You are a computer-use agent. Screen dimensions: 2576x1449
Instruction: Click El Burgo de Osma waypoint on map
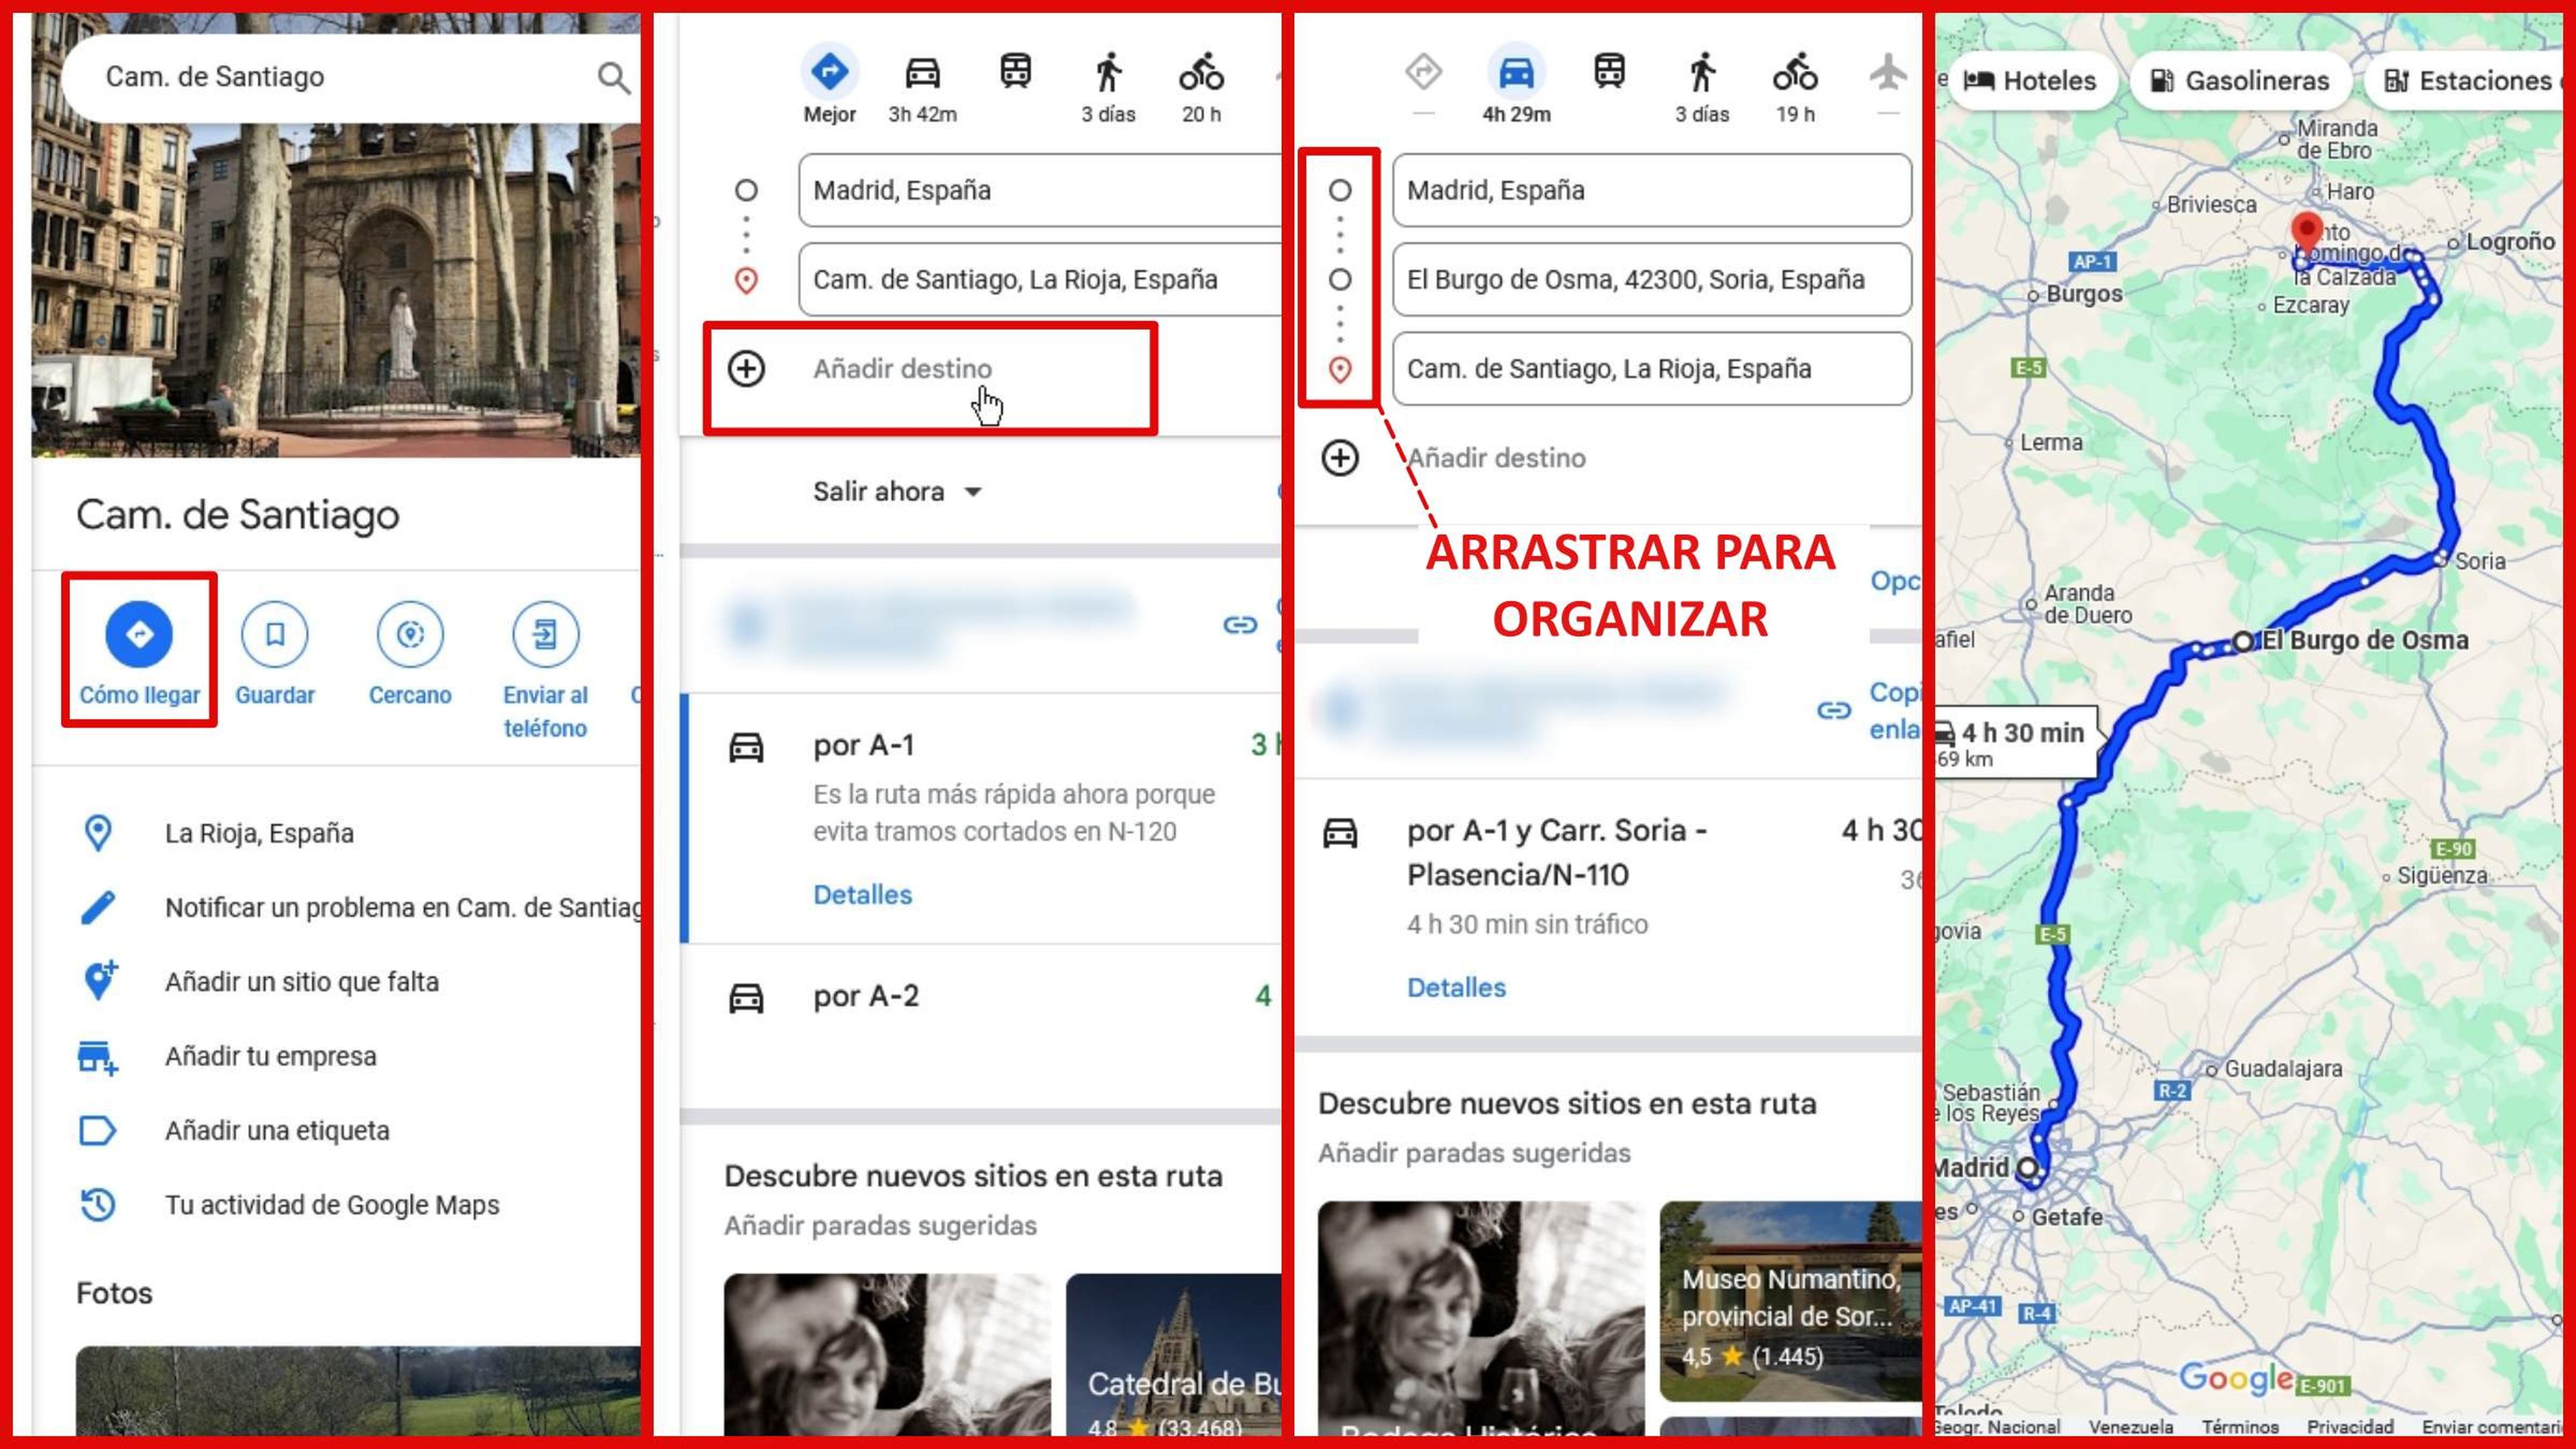point(2244,641)
